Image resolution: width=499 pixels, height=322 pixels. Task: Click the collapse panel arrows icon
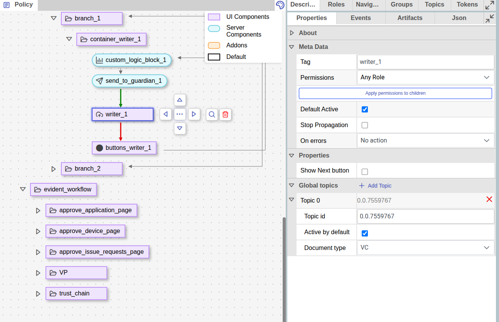point(490,18)
